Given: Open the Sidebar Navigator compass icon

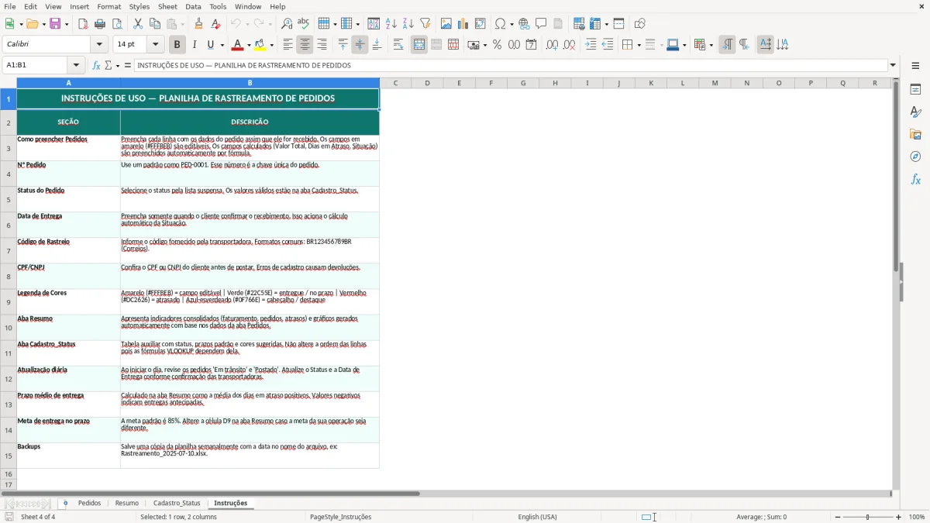Looking at the screenshot, I should pyautogui.click(x=915, y=157).
